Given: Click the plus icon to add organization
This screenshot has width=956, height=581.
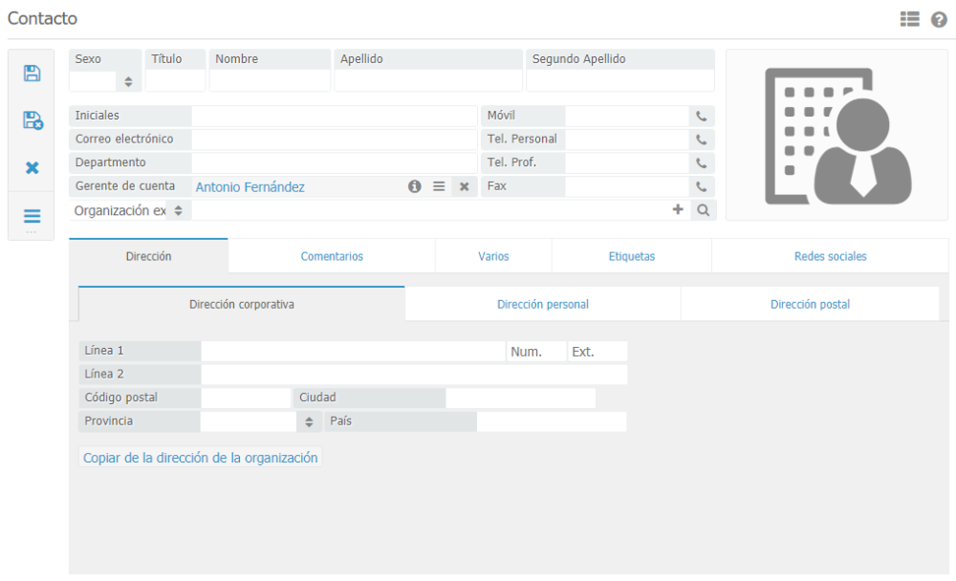Looking at the screenshot, I should [678, 210].
